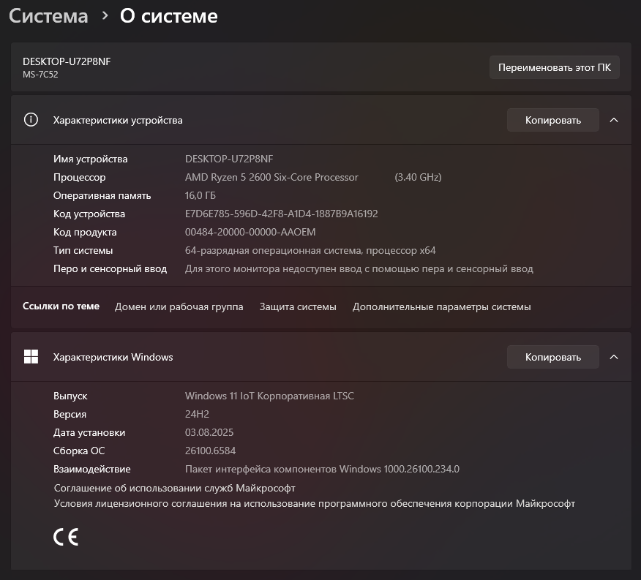The height and width of the screenshot is (580, 641).
Task: Click the Код устройства value text
Action: point(281,214)
